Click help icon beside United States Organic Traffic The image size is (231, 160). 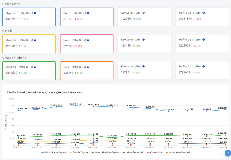(35, 13)
